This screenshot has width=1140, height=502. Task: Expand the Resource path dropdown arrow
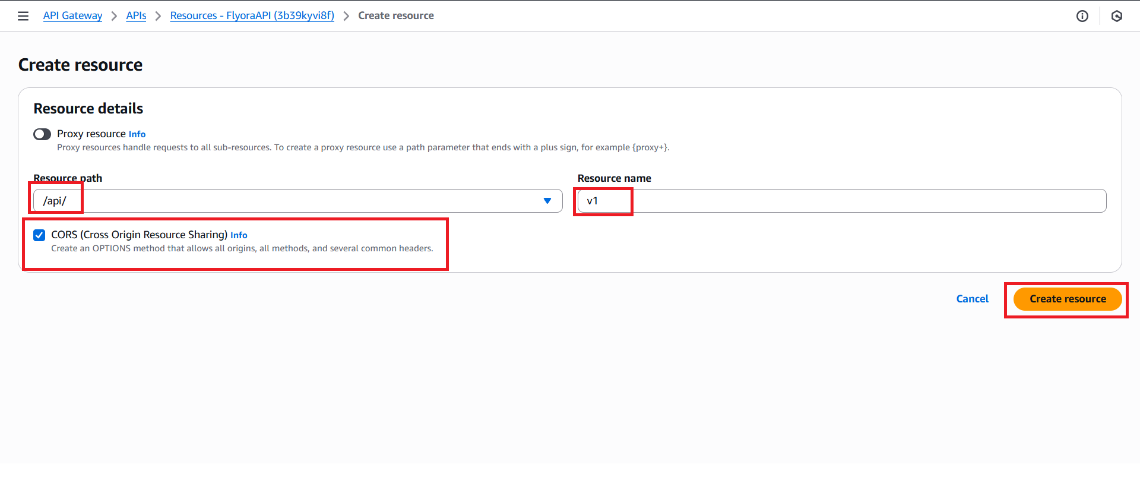point(547,201)
